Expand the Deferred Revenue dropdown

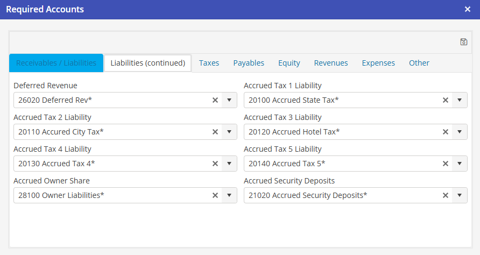229,100
